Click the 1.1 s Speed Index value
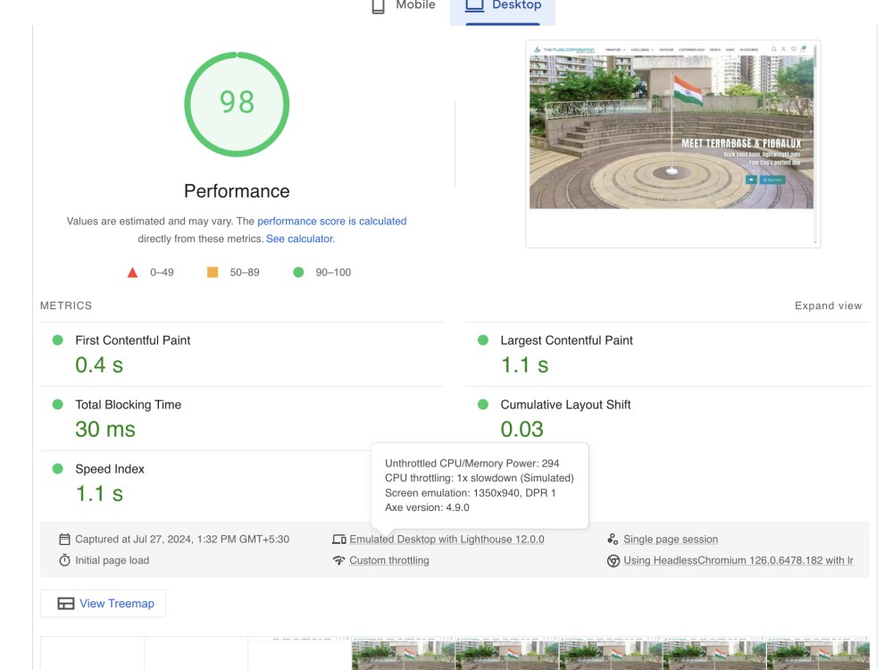Screen dimensions: 893x670 click(99, 494)
